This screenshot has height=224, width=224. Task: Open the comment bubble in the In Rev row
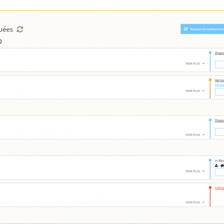point(222,165)
